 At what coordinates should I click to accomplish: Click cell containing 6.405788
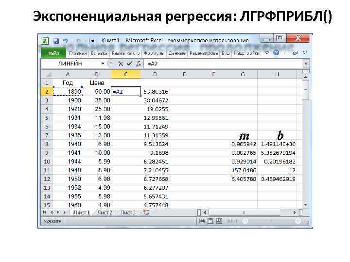tap(243, 179)
